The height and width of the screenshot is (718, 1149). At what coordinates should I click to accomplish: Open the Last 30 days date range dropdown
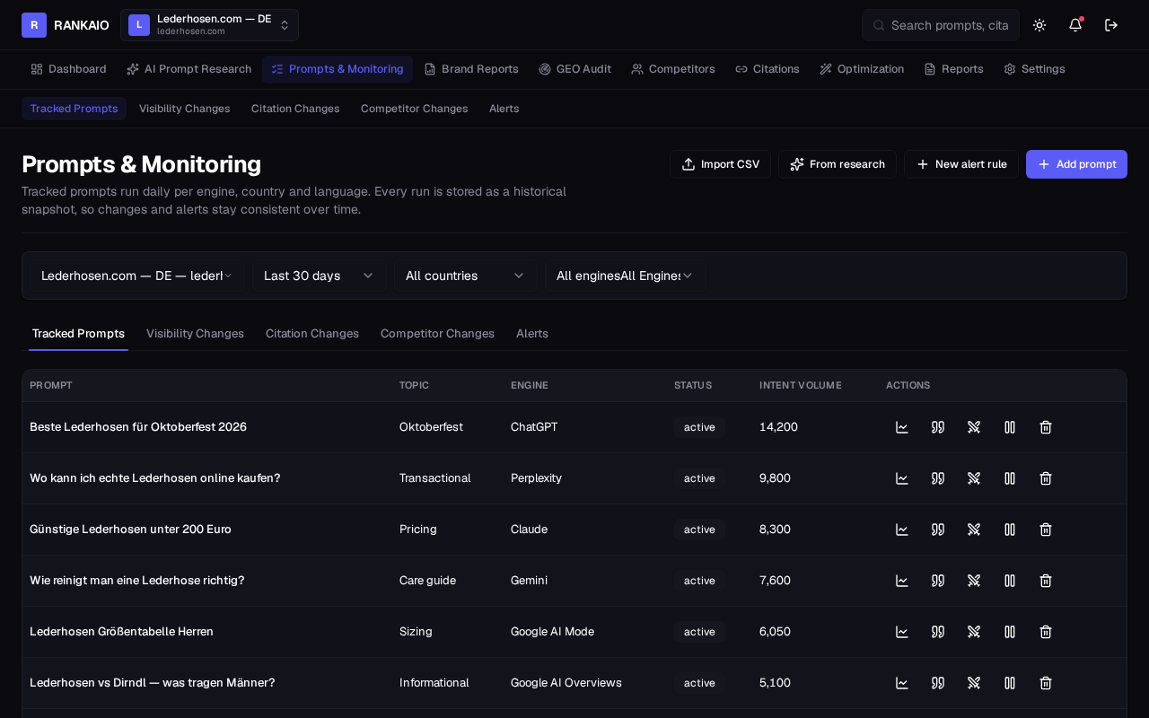(319, 276)
